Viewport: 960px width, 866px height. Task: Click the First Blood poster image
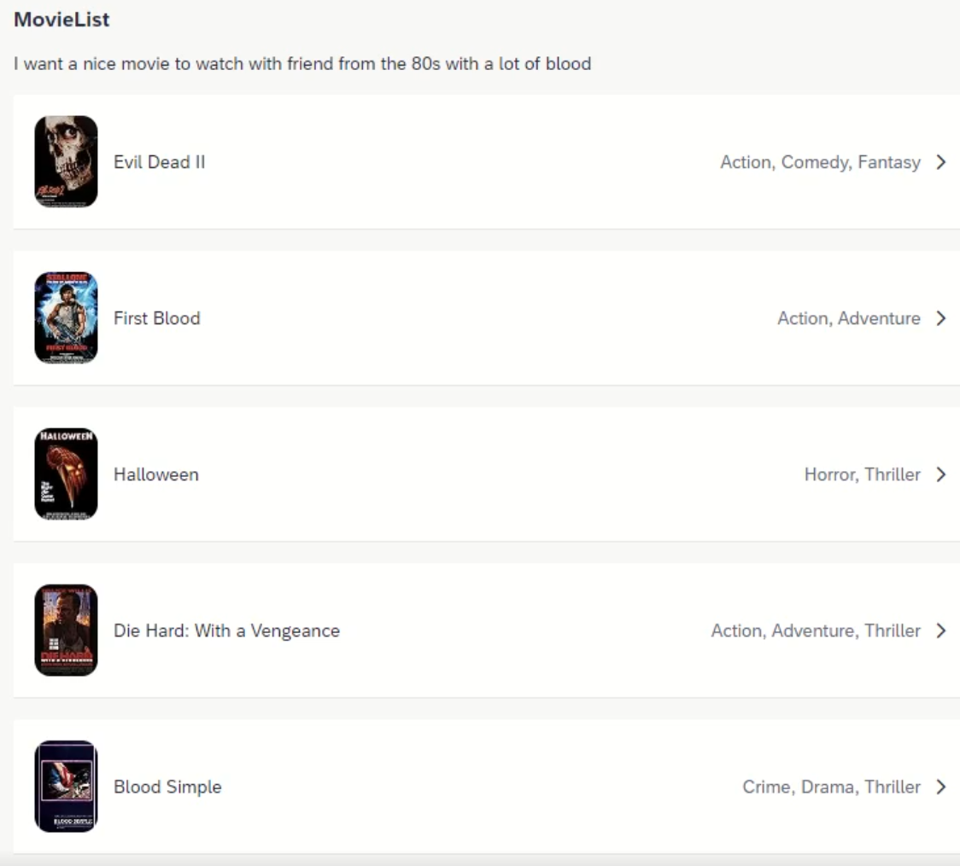coord(66,318)
